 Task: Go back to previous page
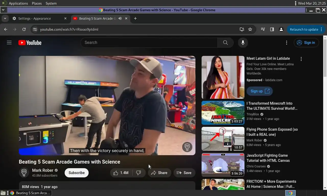pos(6,29)
